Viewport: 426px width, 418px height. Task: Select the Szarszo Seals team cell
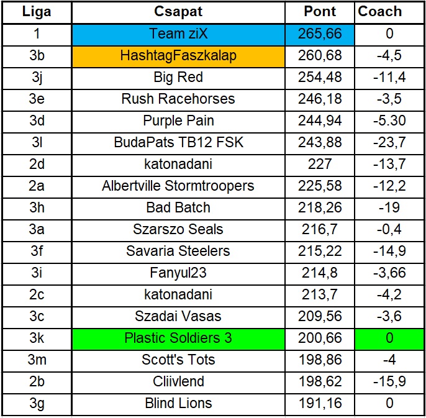coord(178,229)
